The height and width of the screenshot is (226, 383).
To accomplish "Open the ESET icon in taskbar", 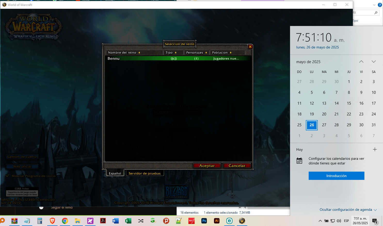I will [229, 221].
